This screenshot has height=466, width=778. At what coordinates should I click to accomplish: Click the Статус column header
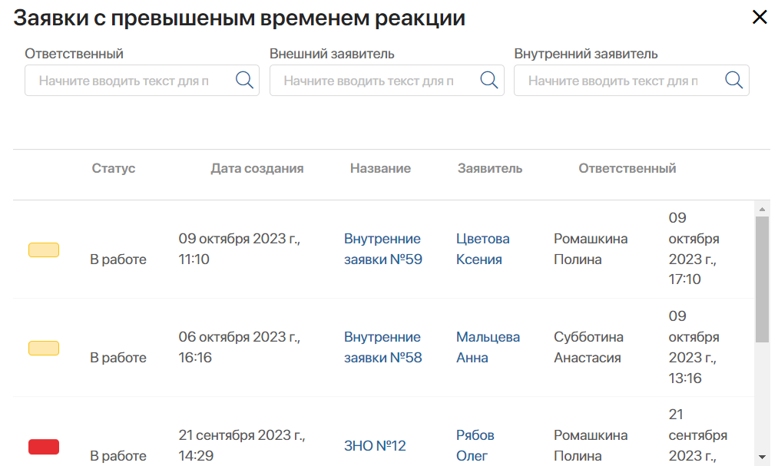[x=113, y=169]
